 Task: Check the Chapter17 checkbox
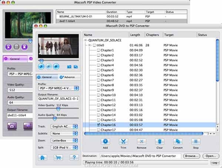(98, 130)
